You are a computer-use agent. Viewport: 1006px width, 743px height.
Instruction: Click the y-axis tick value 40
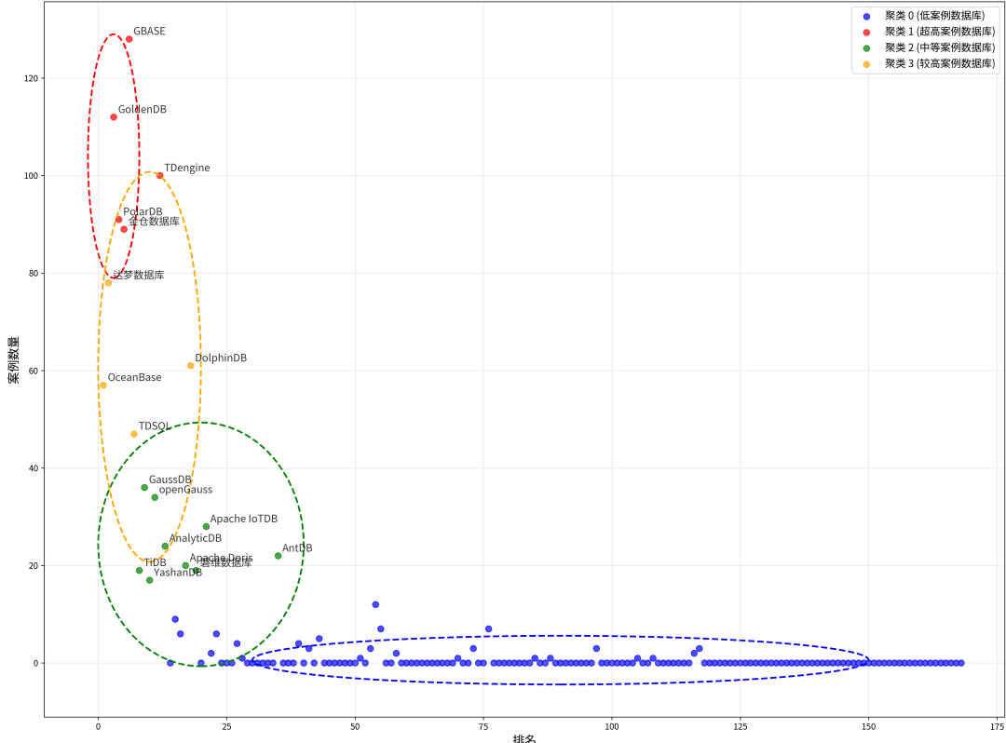[34, 468]
